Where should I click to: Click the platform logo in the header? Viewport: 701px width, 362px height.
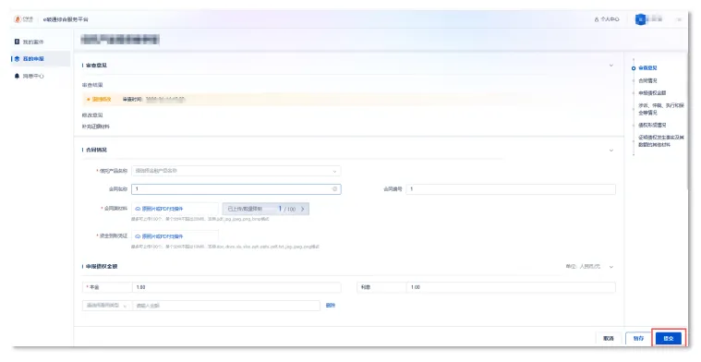point(24,19)
